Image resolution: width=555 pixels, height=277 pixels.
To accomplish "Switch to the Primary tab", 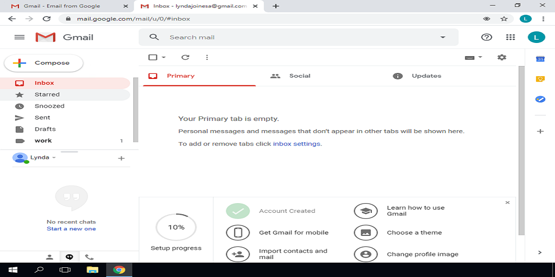I will pos(199,76).
